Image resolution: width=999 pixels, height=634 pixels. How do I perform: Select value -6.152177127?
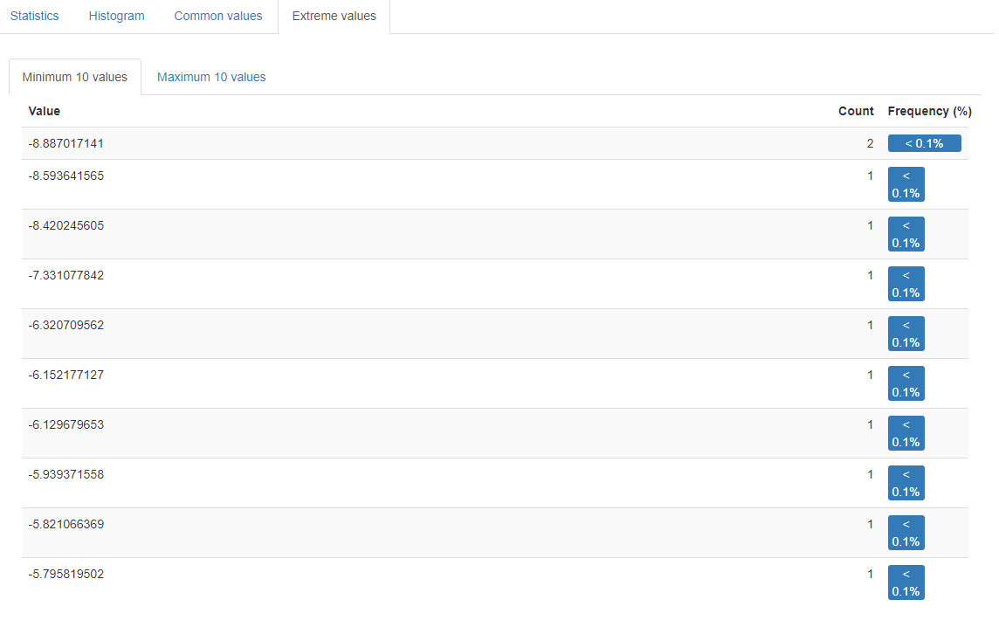point(66,375)
